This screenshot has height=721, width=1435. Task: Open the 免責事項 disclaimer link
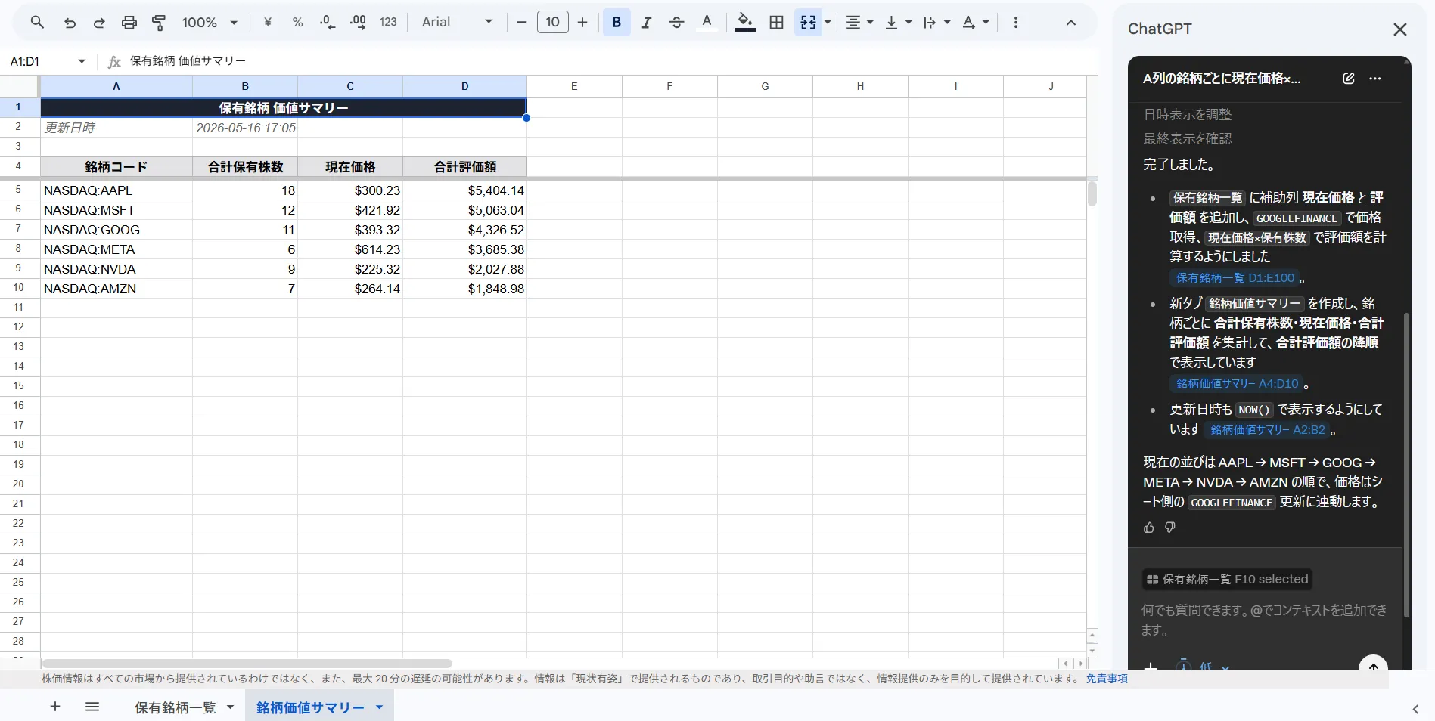tap(1107, 679)
